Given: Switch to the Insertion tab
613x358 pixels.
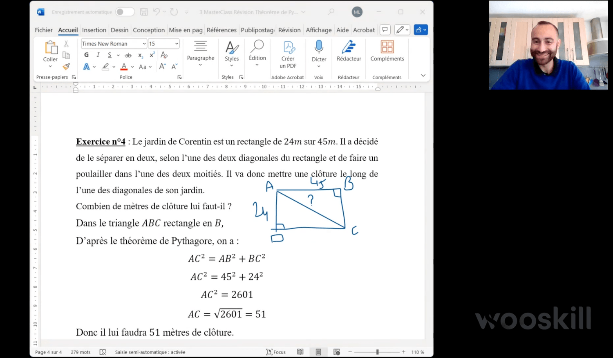Looking at the screenshot, I should click(x=94, y=30).
